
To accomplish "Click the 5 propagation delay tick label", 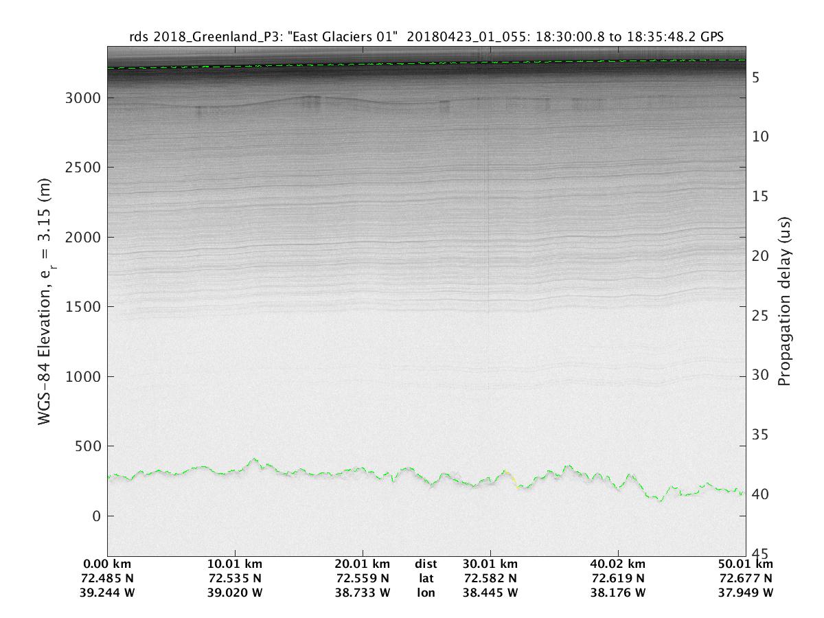I will pos(755,78).
